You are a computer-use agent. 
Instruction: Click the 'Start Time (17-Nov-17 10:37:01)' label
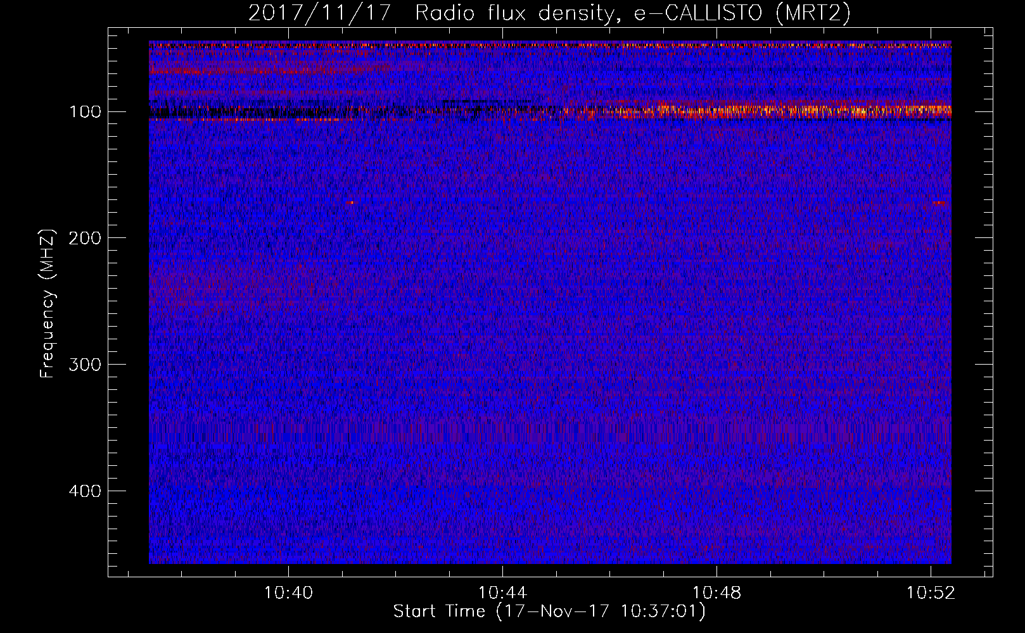click(549, 611)
